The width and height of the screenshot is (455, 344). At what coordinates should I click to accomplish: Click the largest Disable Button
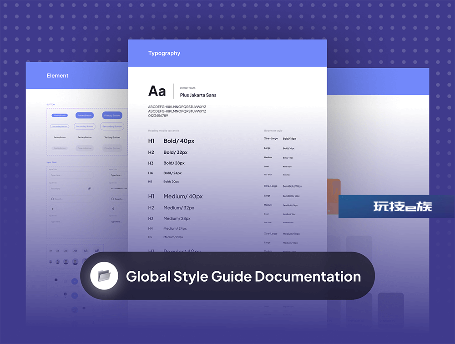[x=112, y=148]
